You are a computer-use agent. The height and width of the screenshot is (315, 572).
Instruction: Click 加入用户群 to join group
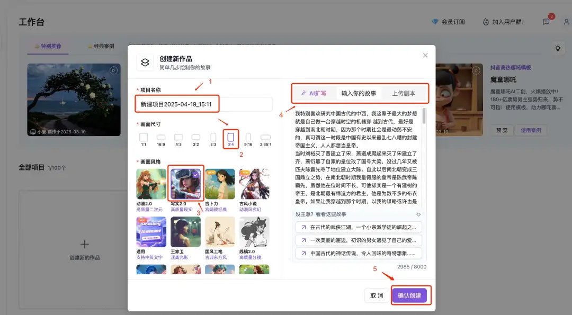click(504, 22)
